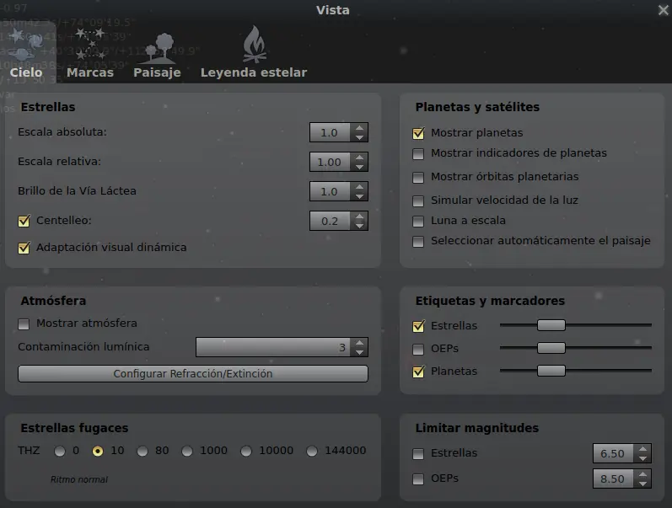Click the Contaminación lumínica value field
Screen dimensions: 672x508
(273, 347)
